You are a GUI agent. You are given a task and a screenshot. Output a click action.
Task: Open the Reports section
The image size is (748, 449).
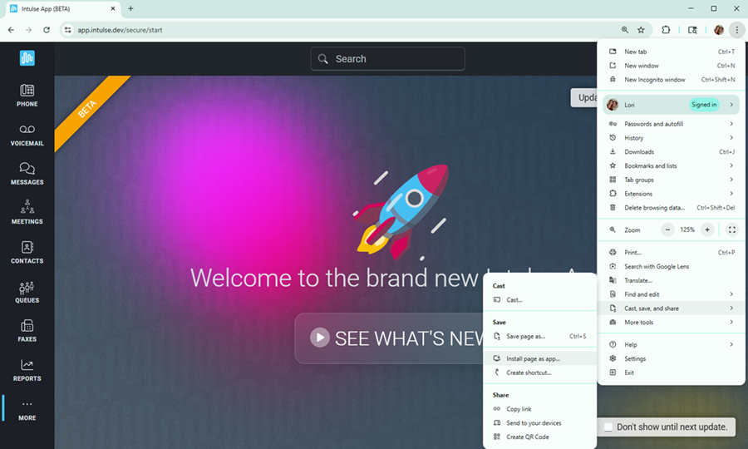pos(27,370)
